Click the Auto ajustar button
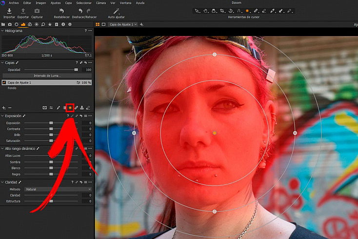 coord(117,14)
